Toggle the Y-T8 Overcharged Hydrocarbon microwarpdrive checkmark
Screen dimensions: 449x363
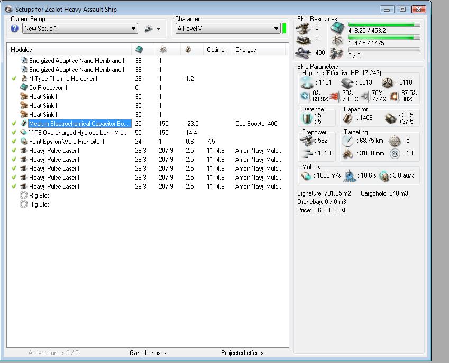(14, 133)
